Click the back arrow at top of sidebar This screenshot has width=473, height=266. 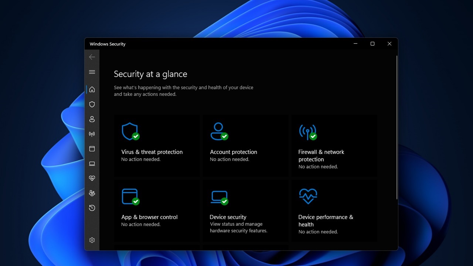[x=92, y=57]
